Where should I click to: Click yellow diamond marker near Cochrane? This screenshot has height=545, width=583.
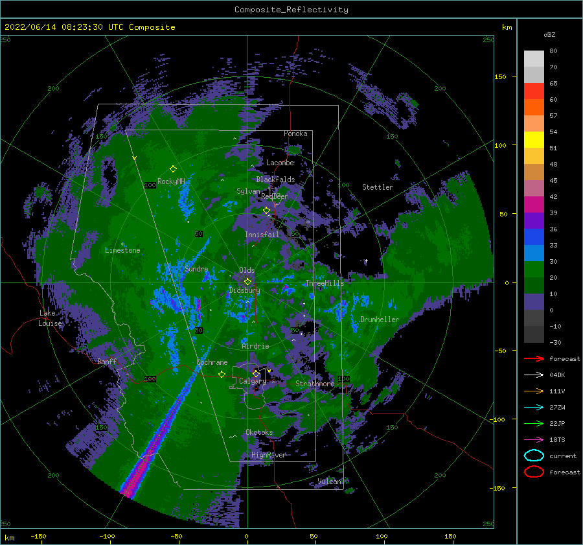tap(222, 374)
